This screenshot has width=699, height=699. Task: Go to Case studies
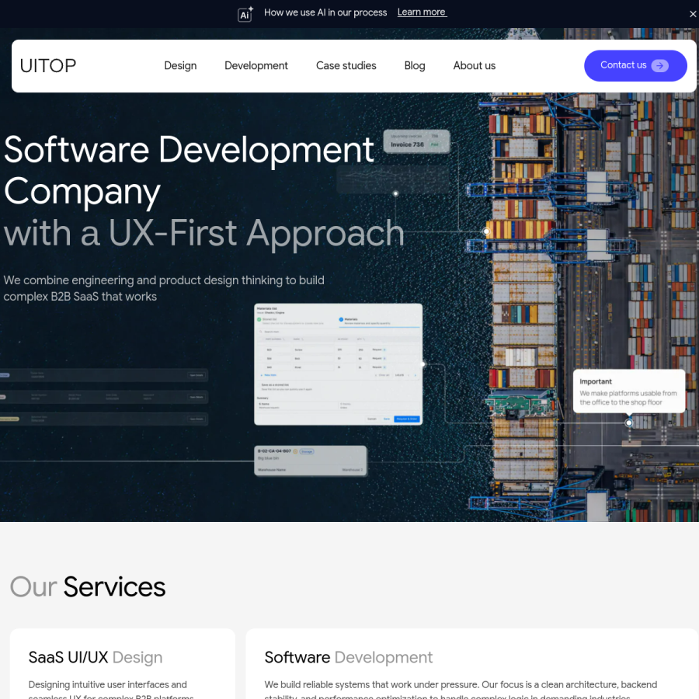pos(346,65)
